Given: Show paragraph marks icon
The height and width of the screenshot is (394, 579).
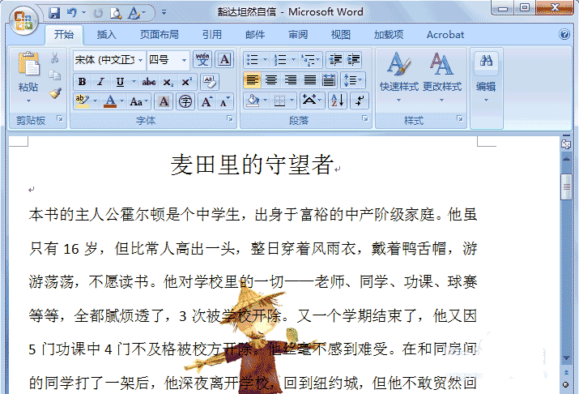Looking at the screenshot, I should (x=357, y=101).
